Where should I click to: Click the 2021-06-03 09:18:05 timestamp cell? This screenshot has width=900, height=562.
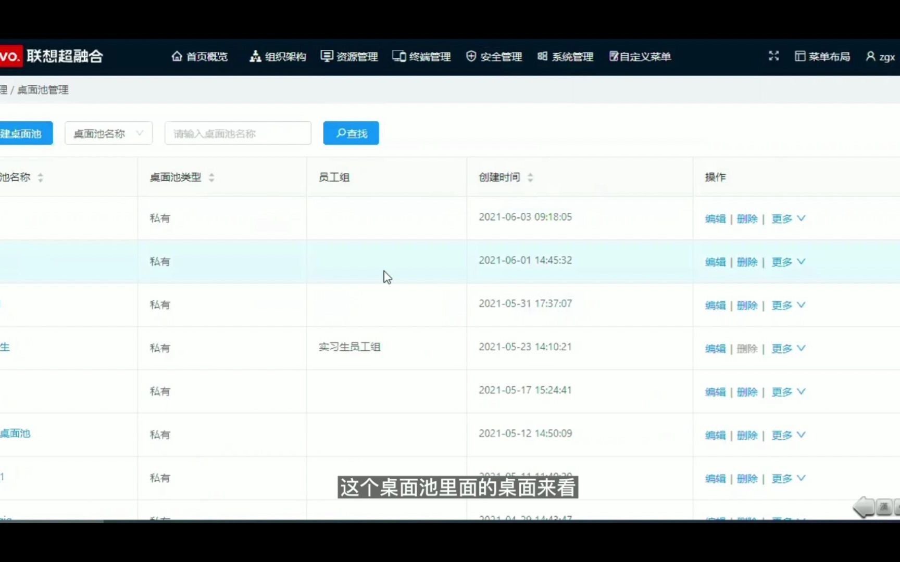click(525, 217)
